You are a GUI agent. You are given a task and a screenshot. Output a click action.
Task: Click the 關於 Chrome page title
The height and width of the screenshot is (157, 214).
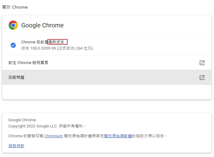[x=15, y=7]
